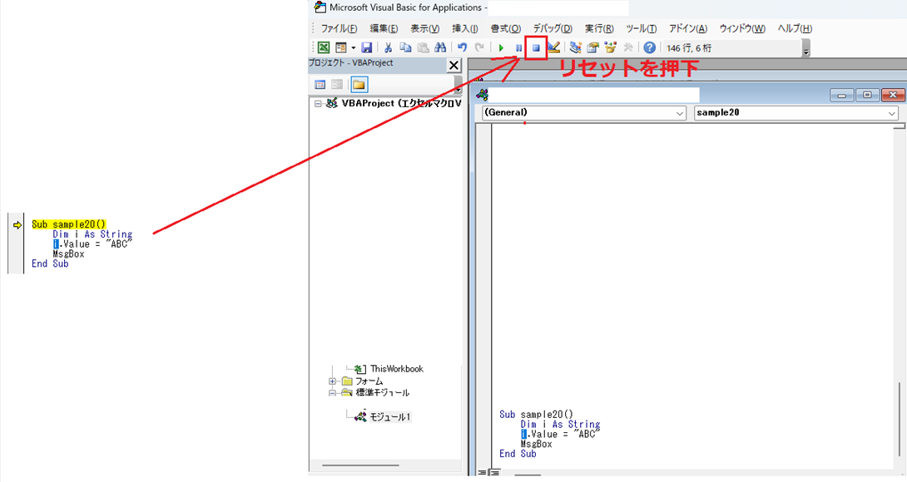Select the 標準モジュール folder
This screenshot has width=907, height=482.
382,392
